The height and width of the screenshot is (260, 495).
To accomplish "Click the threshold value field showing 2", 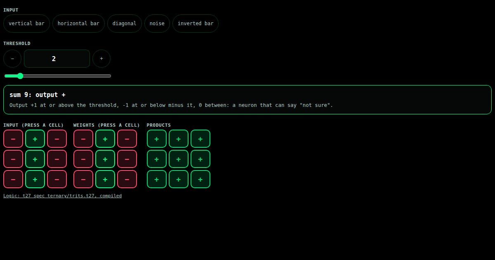I will click(x=57, y=59).
